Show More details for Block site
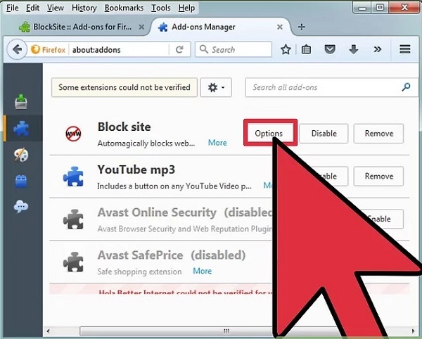422x339 pixels. click(x=217, y=143)
